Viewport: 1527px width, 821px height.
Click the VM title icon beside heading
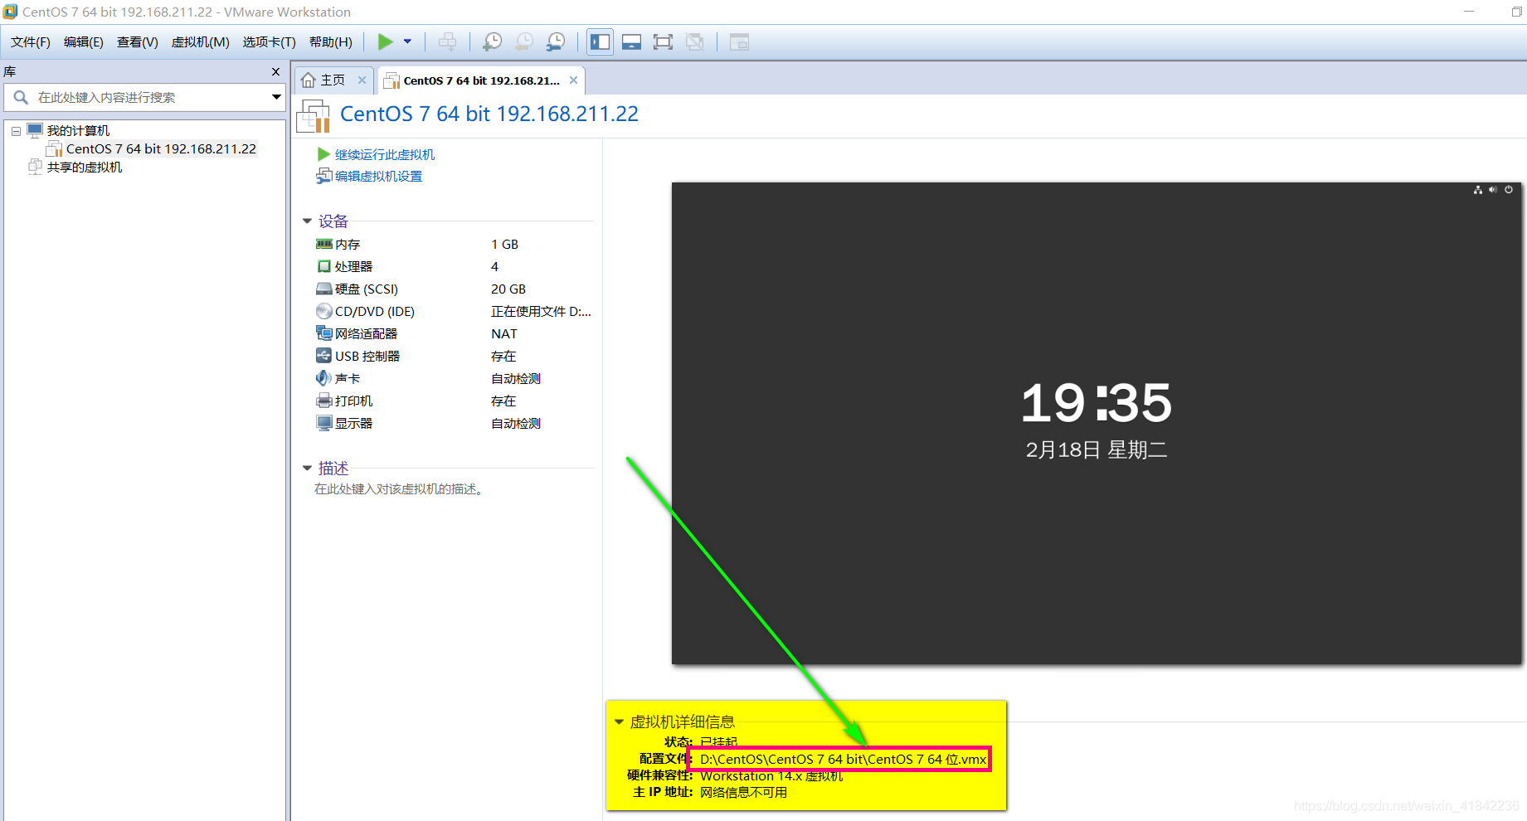(314, 115)
